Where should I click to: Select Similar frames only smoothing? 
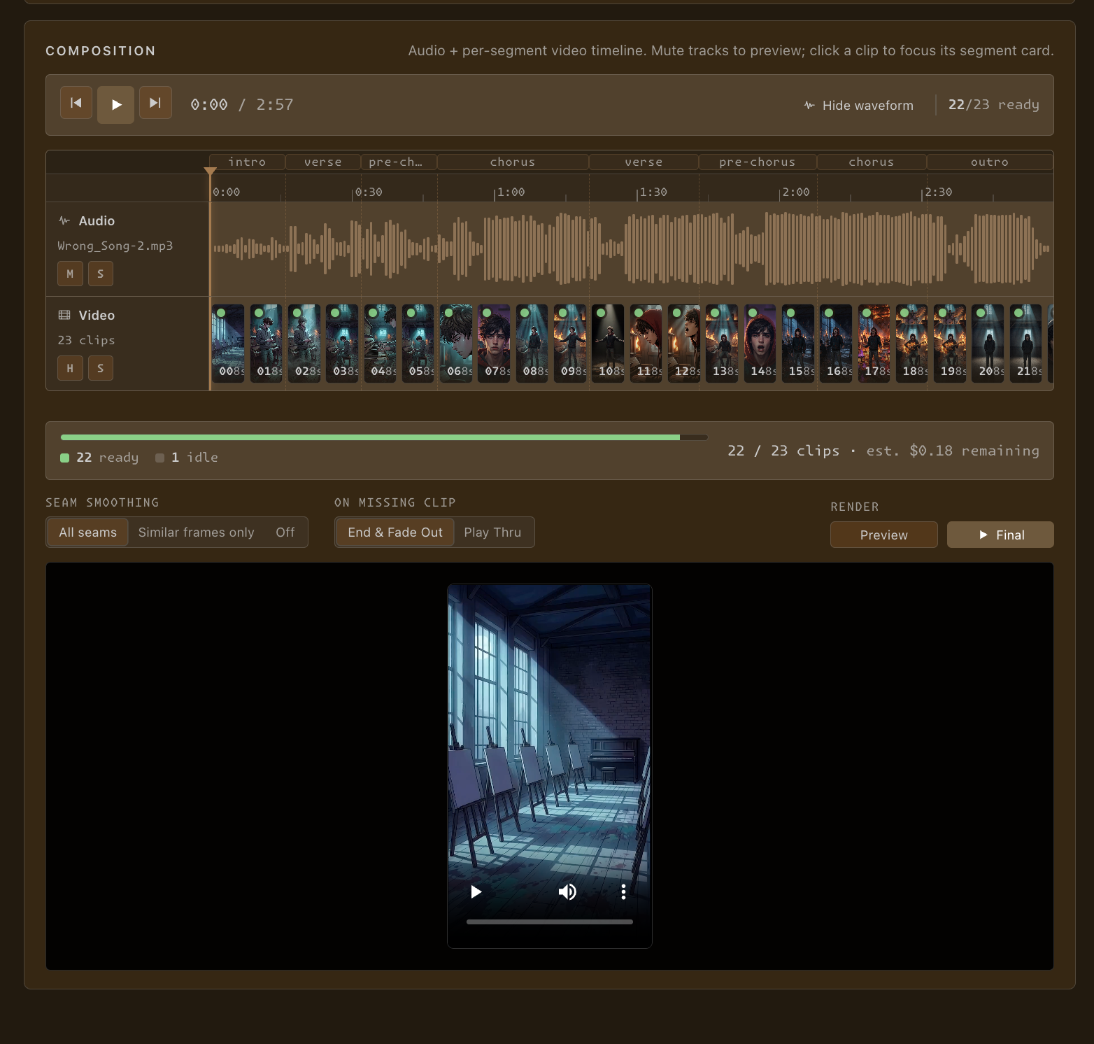click(197, 532)
